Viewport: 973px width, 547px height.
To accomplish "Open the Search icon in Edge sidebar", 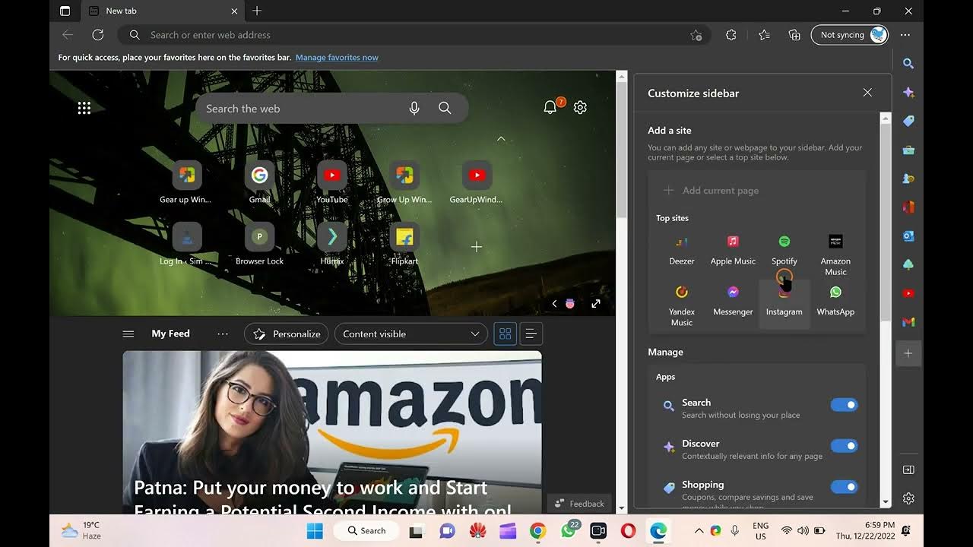I will coord(908,64).
